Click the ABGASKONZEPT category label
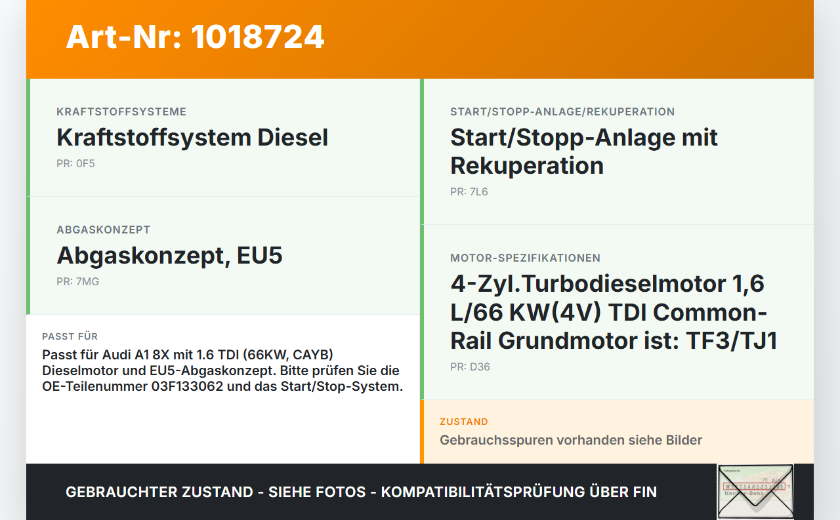This screenshot has width=840, height=520. click(104, 230)
